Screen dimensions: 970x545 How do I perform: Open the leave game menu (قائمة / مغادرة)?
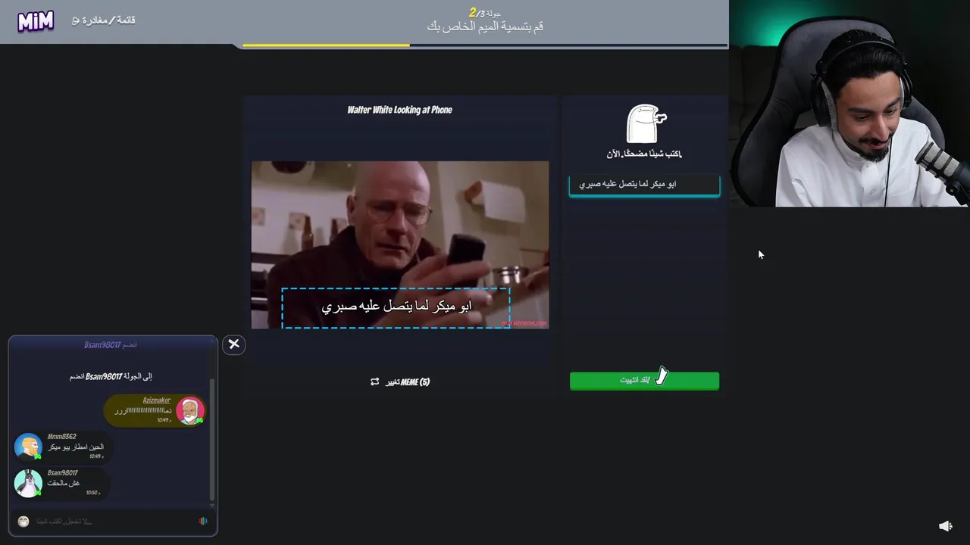pos(104,20)
